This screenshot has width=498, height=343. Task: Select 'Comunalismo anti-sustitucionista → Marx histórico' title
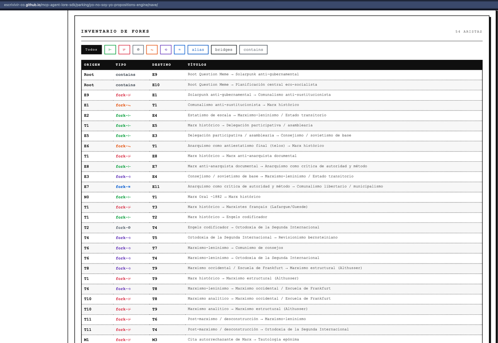coord(243,105)
